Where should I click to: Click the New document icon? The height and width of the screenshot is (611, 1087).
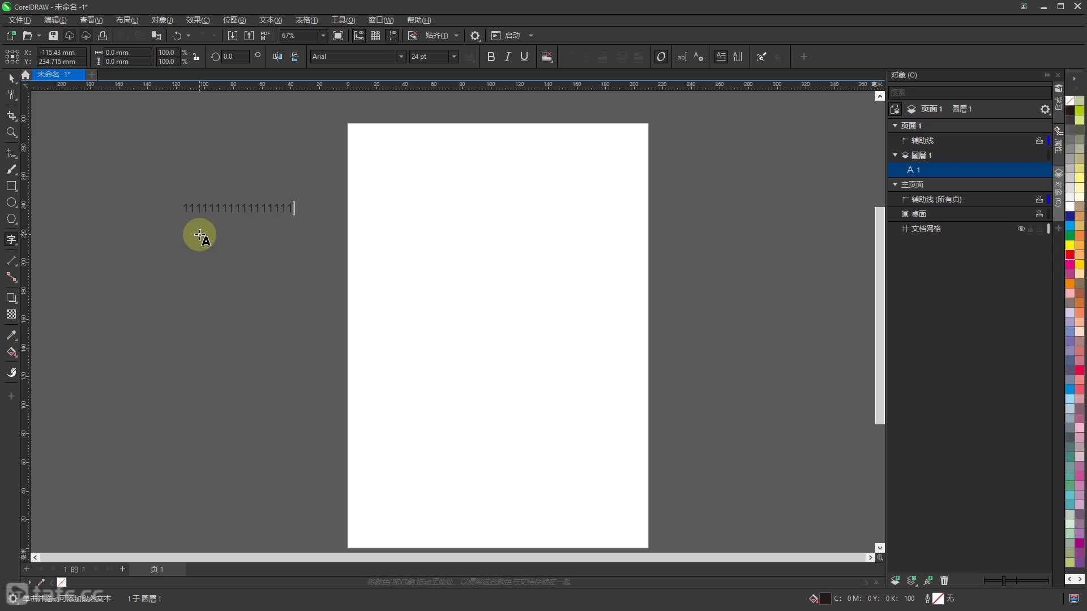pyautogui.click(x=11, y=36)
